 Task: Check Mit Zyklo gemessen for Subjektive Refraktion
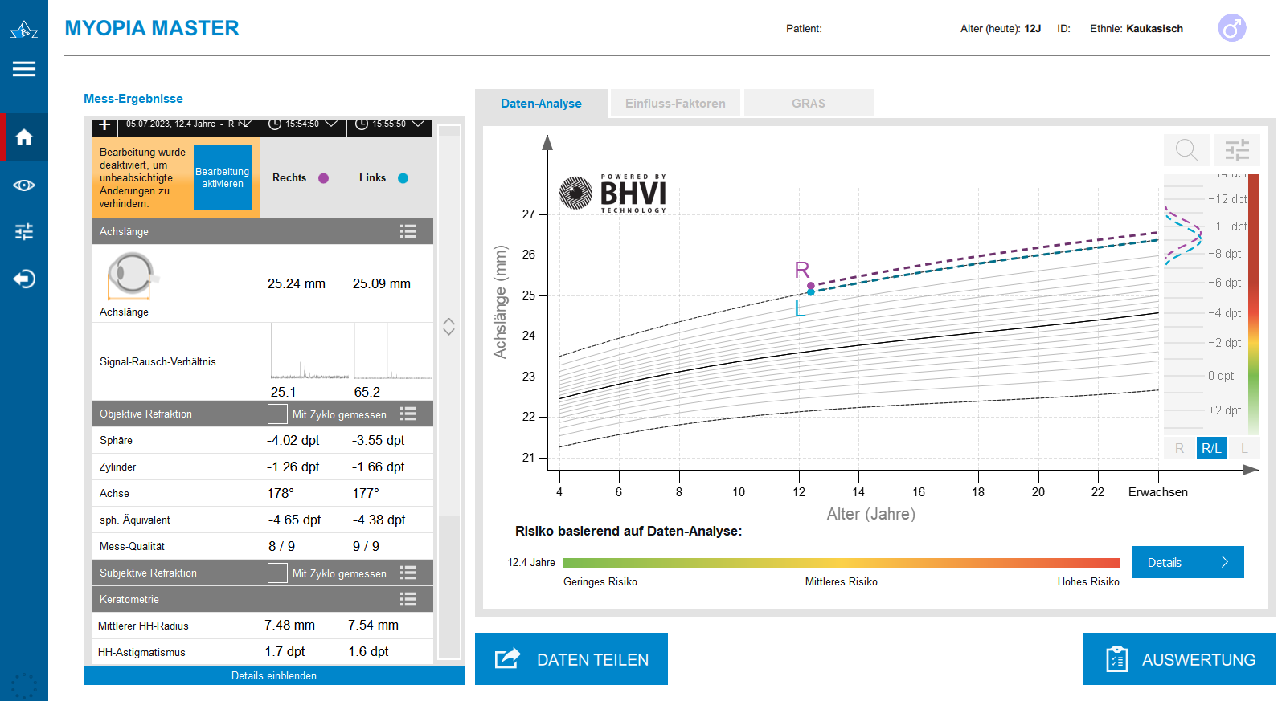pos(277,573)
